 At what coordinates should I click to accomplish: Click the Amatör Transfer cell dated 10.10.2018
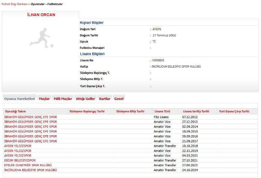(165, 146)
